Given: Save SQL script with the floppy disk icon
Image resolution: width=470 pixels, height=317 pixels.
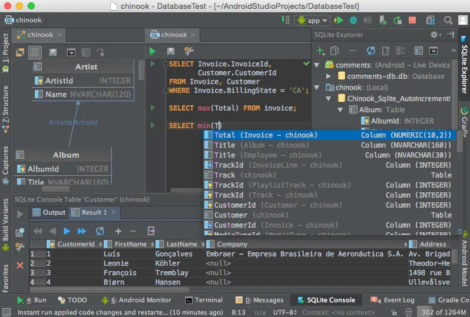Looking at the screenshot, I should 171,51.
